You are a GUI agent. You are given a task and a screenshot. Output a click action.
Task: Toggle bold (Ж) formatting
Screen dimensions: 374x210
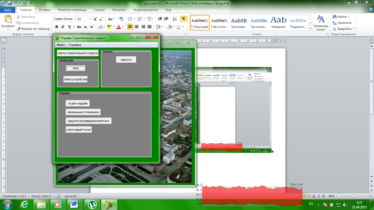(x=57, y=27)
